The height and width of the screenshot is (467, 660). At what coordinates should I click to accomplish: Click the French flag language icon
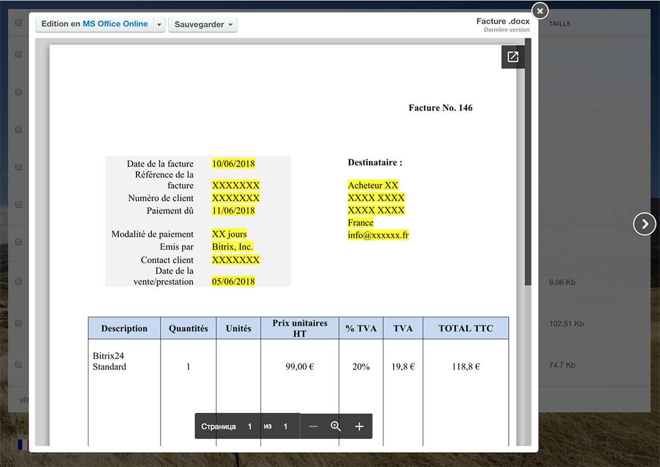pyautogui.click(x=22, y=444)
